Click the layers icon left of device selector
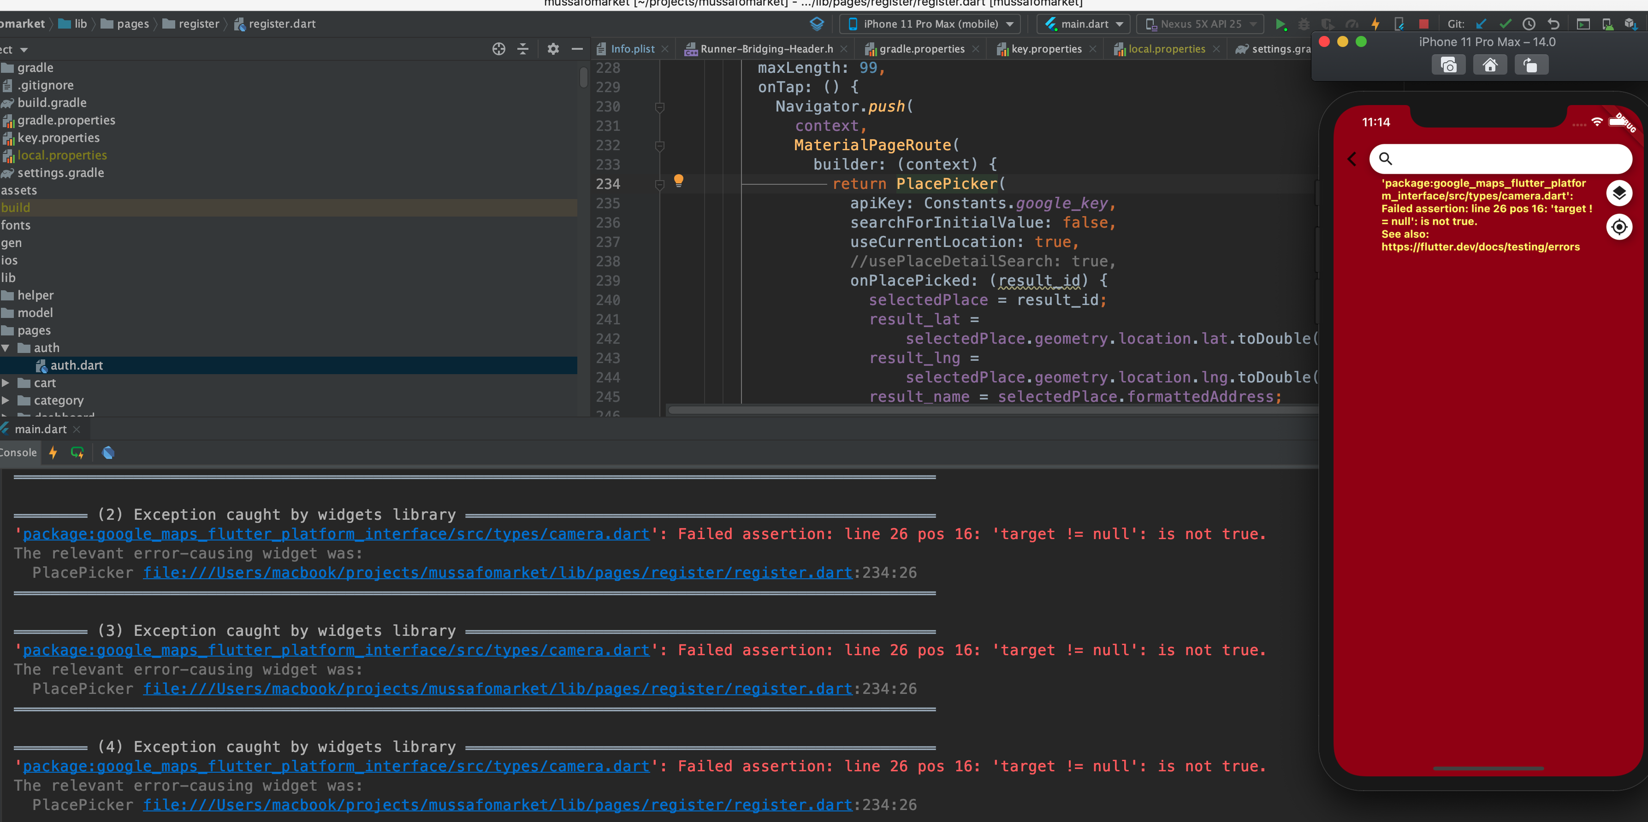This screenshot has width=1648, height=822. 817,24
